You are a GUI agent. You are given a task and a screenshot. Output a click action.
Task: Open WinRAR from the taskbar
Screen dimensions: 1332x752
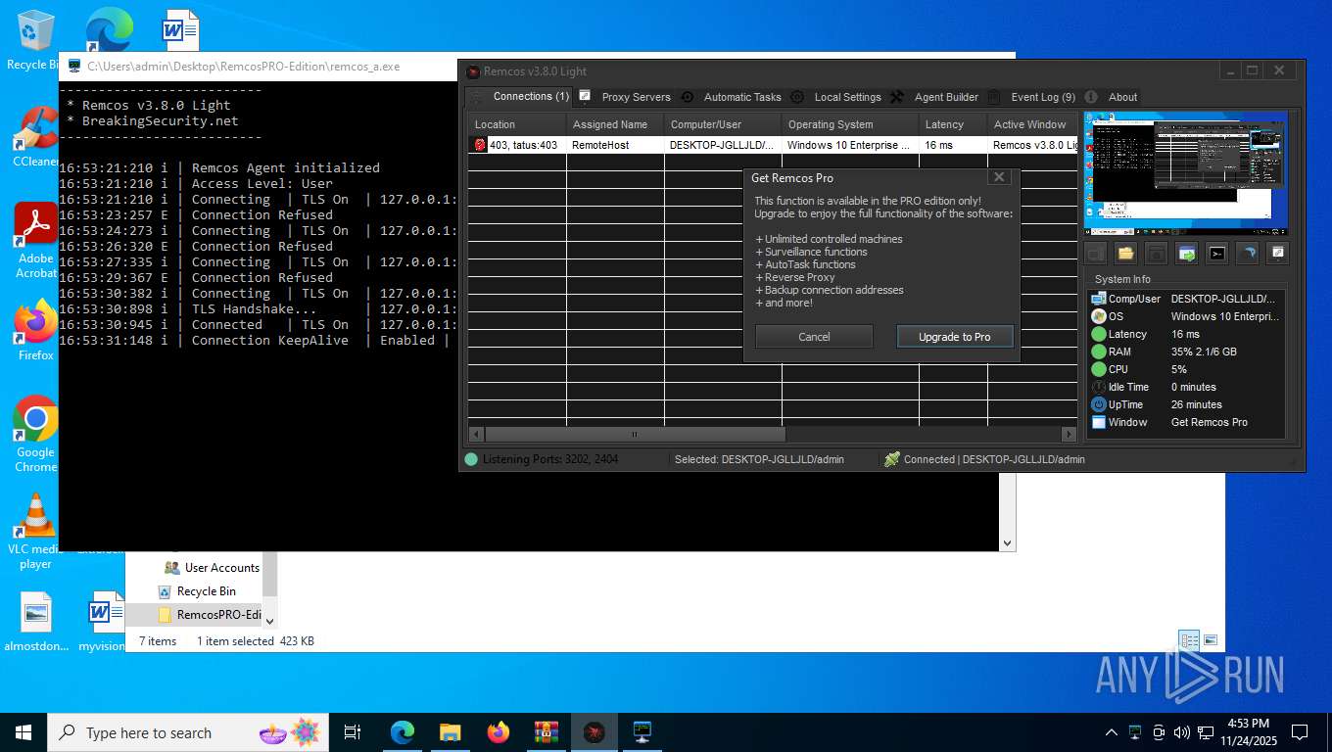coord(547,732)
